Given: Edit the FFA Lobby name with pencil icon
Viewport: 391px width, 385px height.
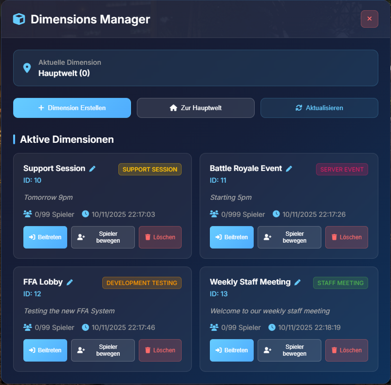Looking at the screenshot, I should pyautogui.click(x=70, y=283).
